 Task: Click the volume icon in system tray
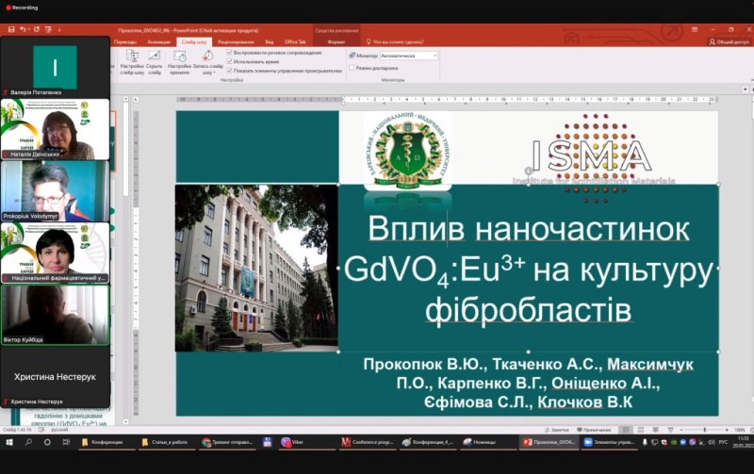tap(712, 442)
